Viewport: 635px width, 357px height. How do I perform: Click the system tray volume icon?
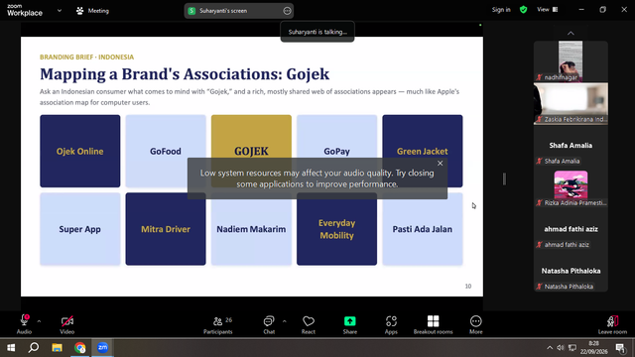tap(561, 348)
